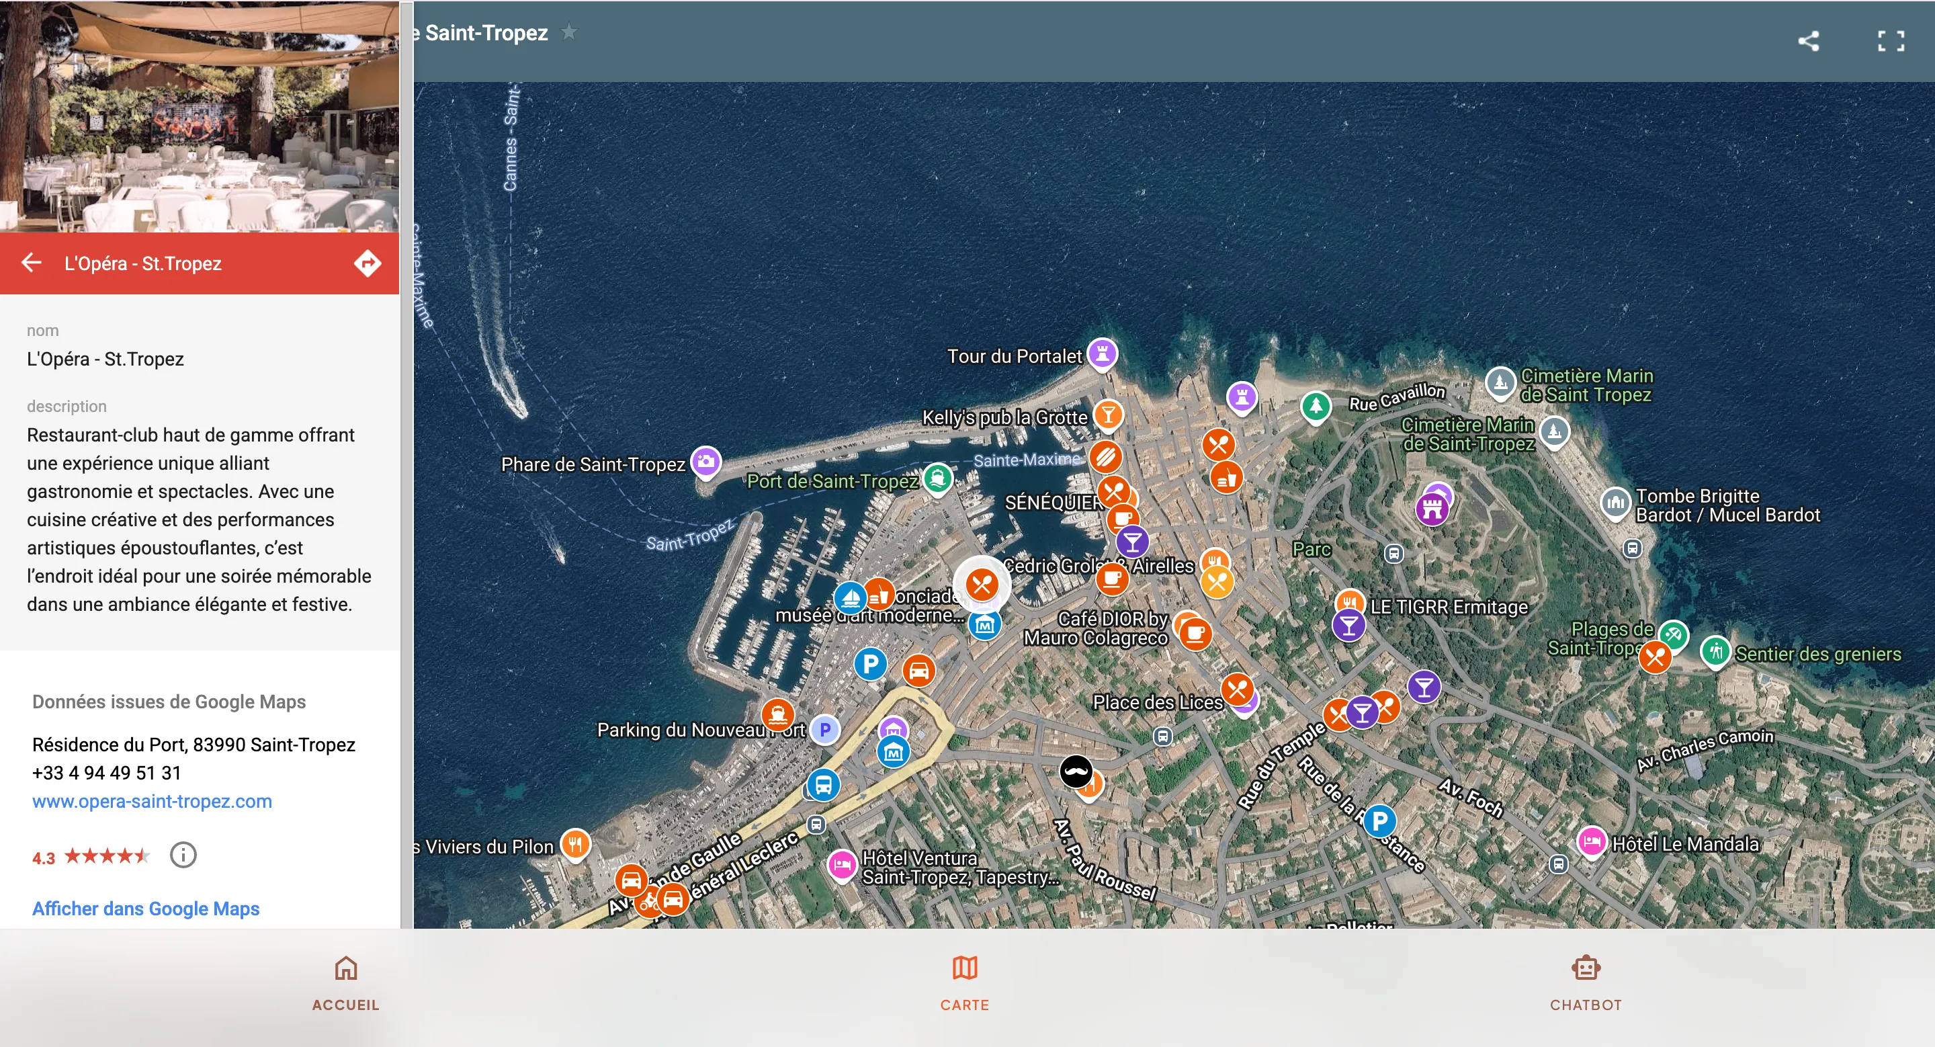
Task: Go back using the arrow beside L'Opéra title
Action: 32,263
